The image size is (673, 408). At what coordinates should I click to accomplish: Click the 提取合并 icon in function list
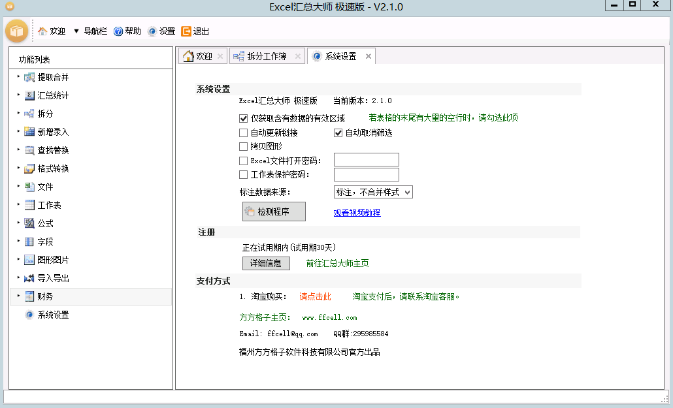coord(29,77)
